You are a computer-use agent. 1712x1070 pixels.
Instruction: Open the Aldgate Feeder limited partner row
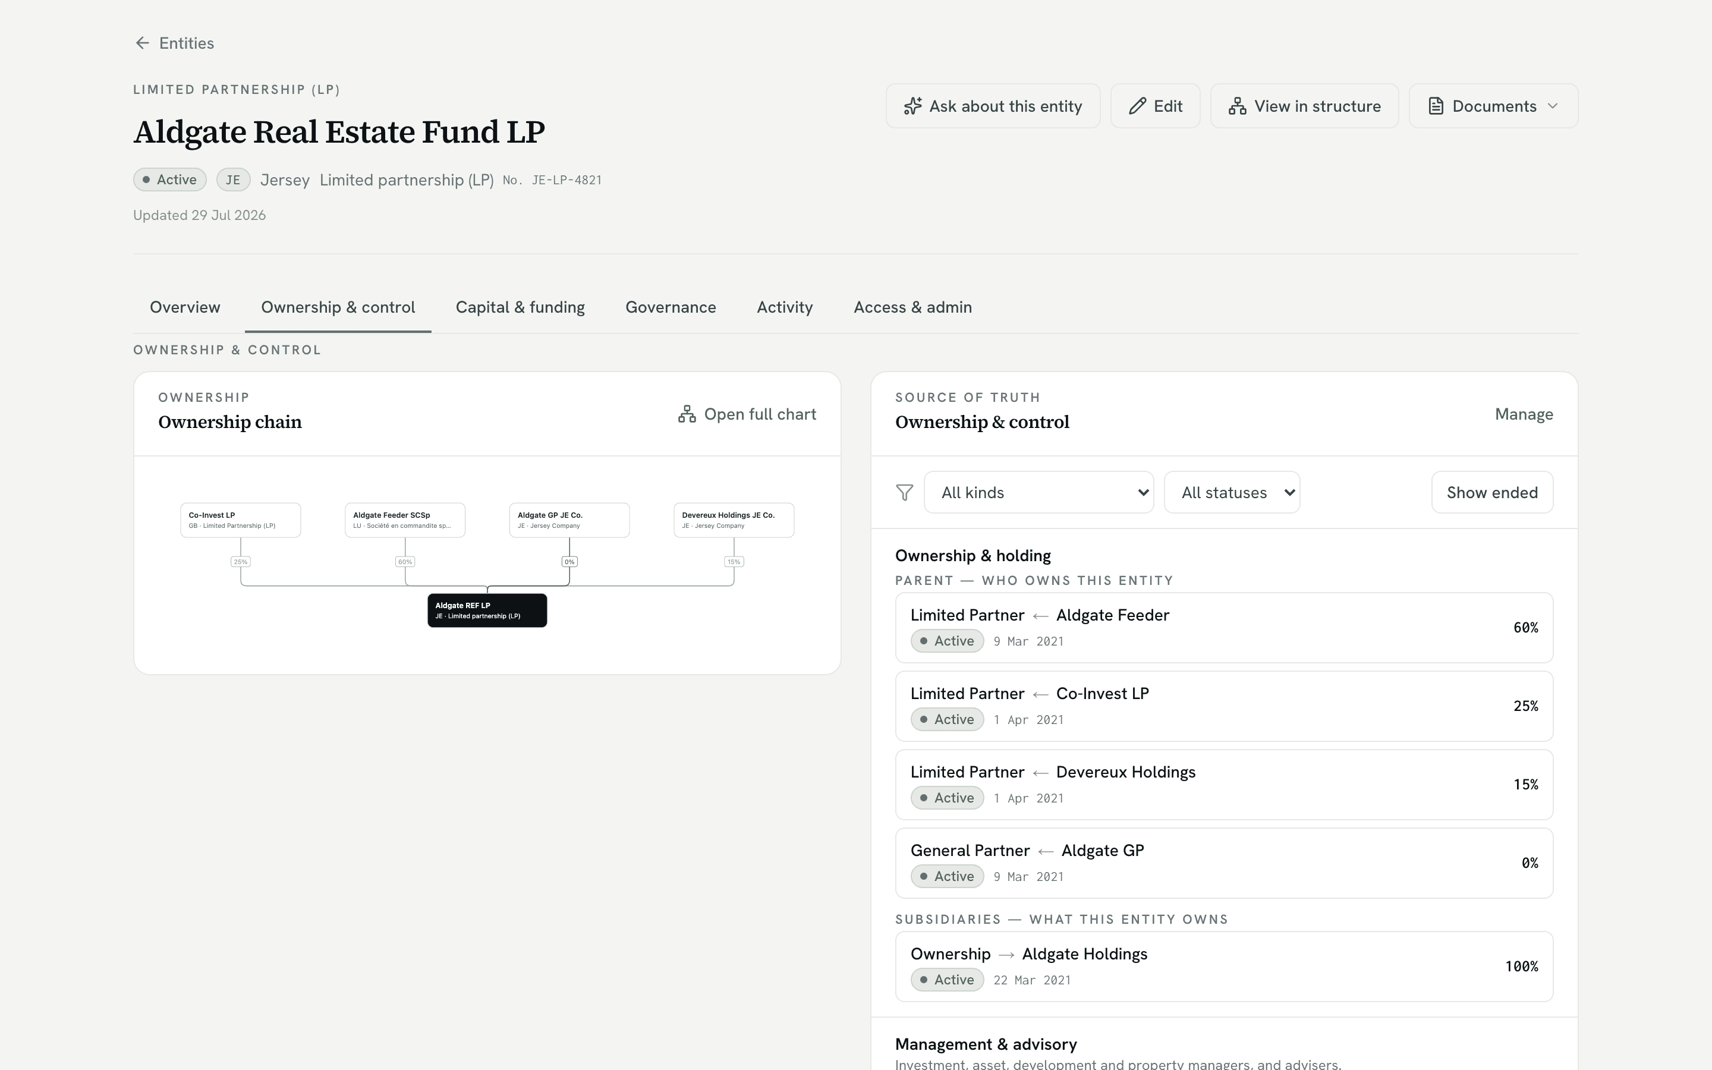(x=1224, y=628)
